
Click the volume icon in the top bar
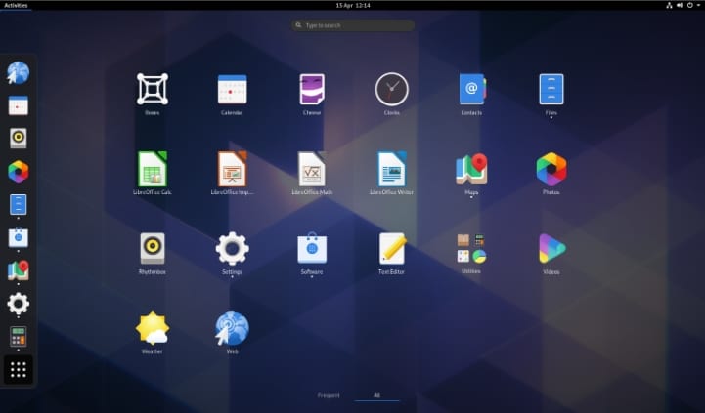[x=680, y=6]
